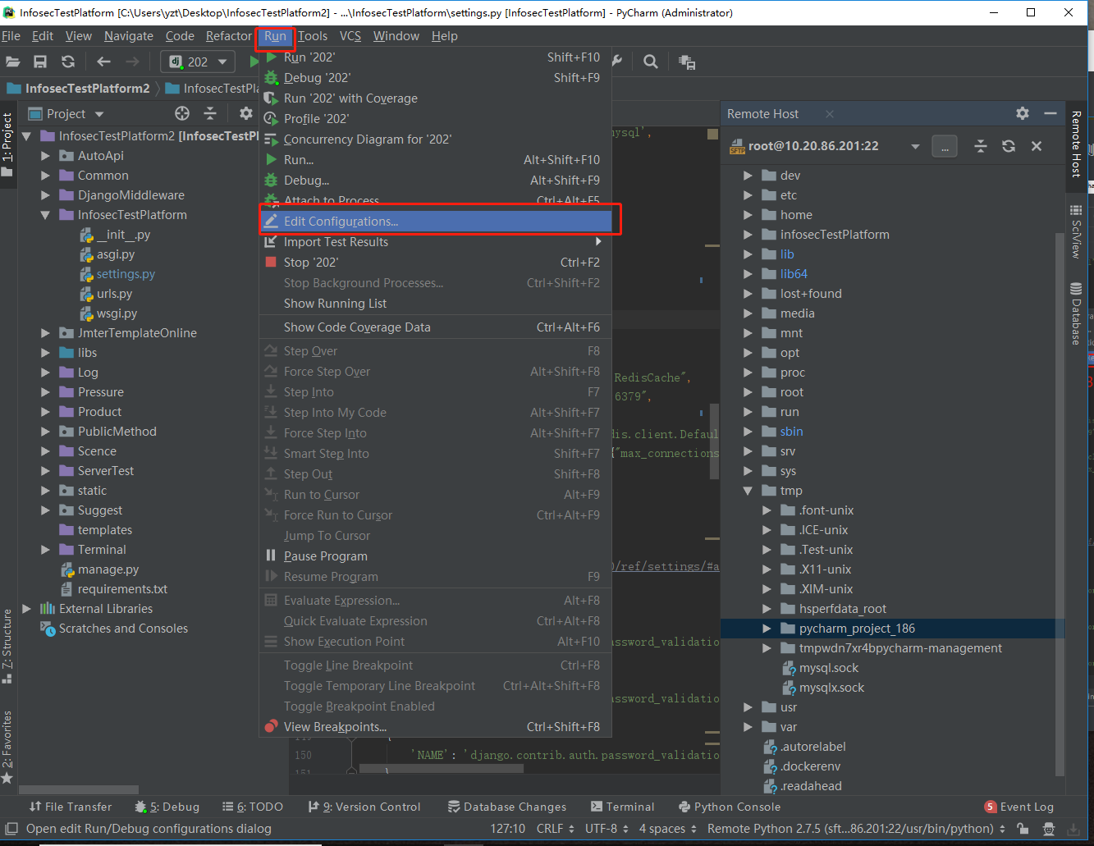The image size is (1094, 846).
Task: Select Stop '202' menu item
Action: (x=436, y=263)
